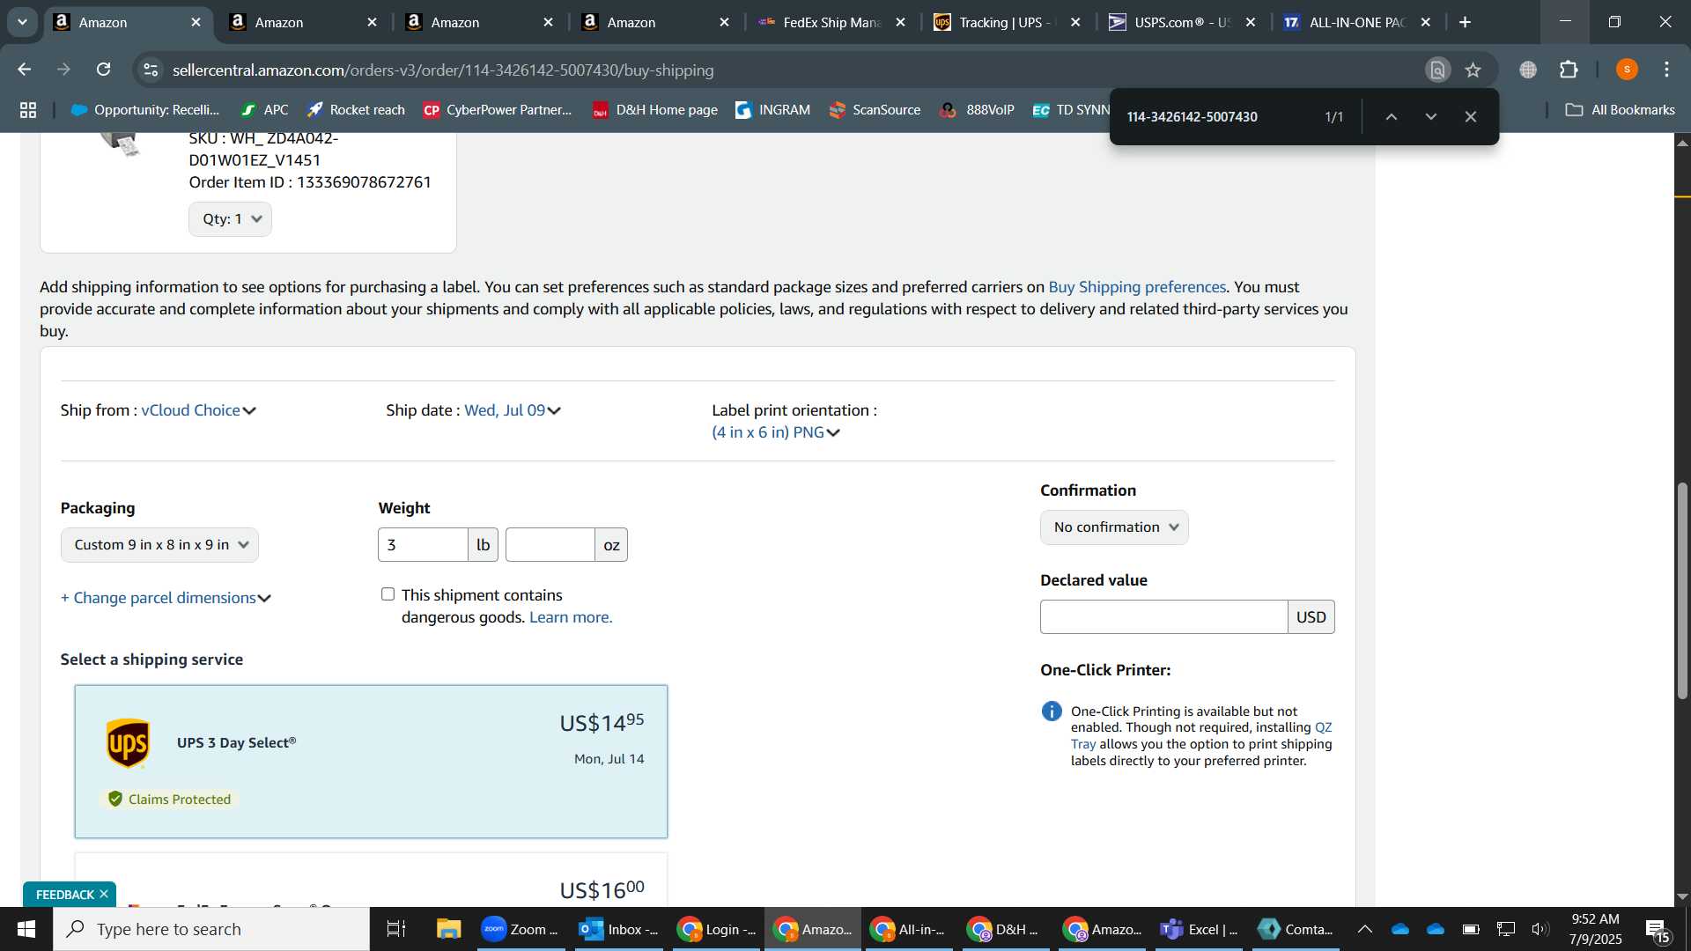Open the No confirmation dropdown
The width and height of the screenshot is (1691, 951).
1114,527
